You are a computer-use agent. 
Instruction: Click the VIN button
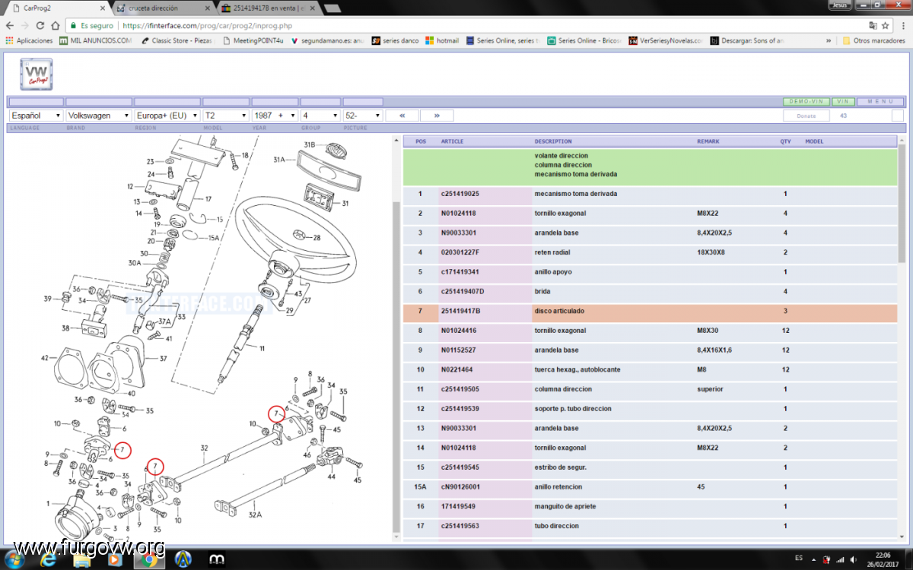click(x=843, y=101)
